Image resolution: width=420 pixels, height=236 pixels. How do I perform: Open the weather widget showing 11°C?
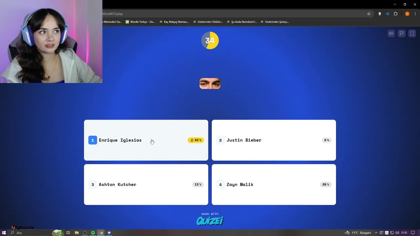(358, 233)
